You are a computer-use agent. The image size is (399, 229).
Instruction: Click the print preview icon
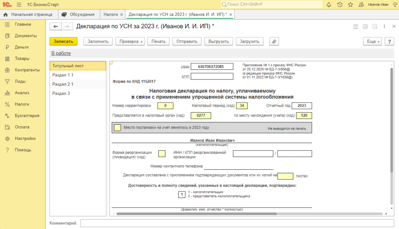click(375, 26)
